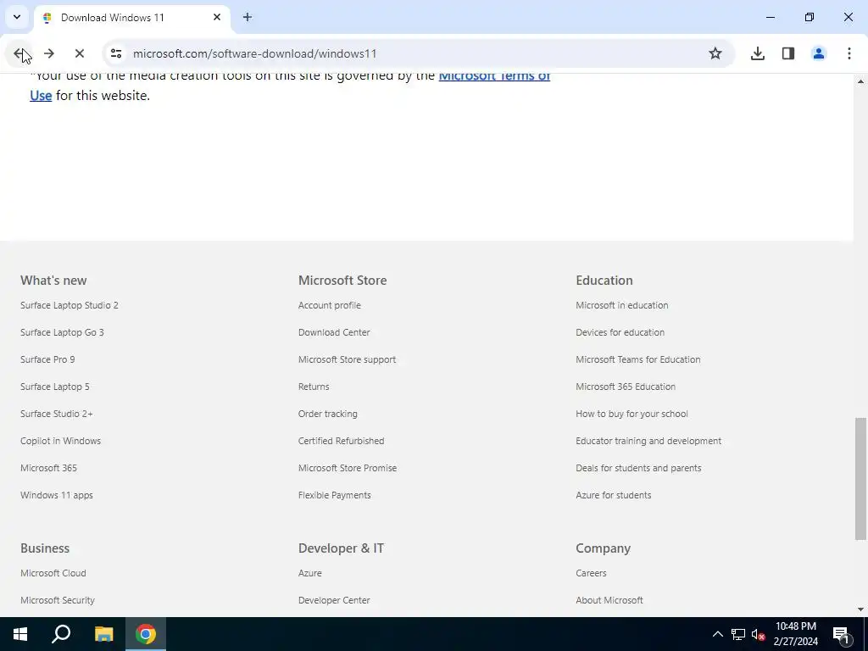The width and height of the screenshot is (868, 651).
Task: Open Chrome downloads icon
Action: coord(758,53)
